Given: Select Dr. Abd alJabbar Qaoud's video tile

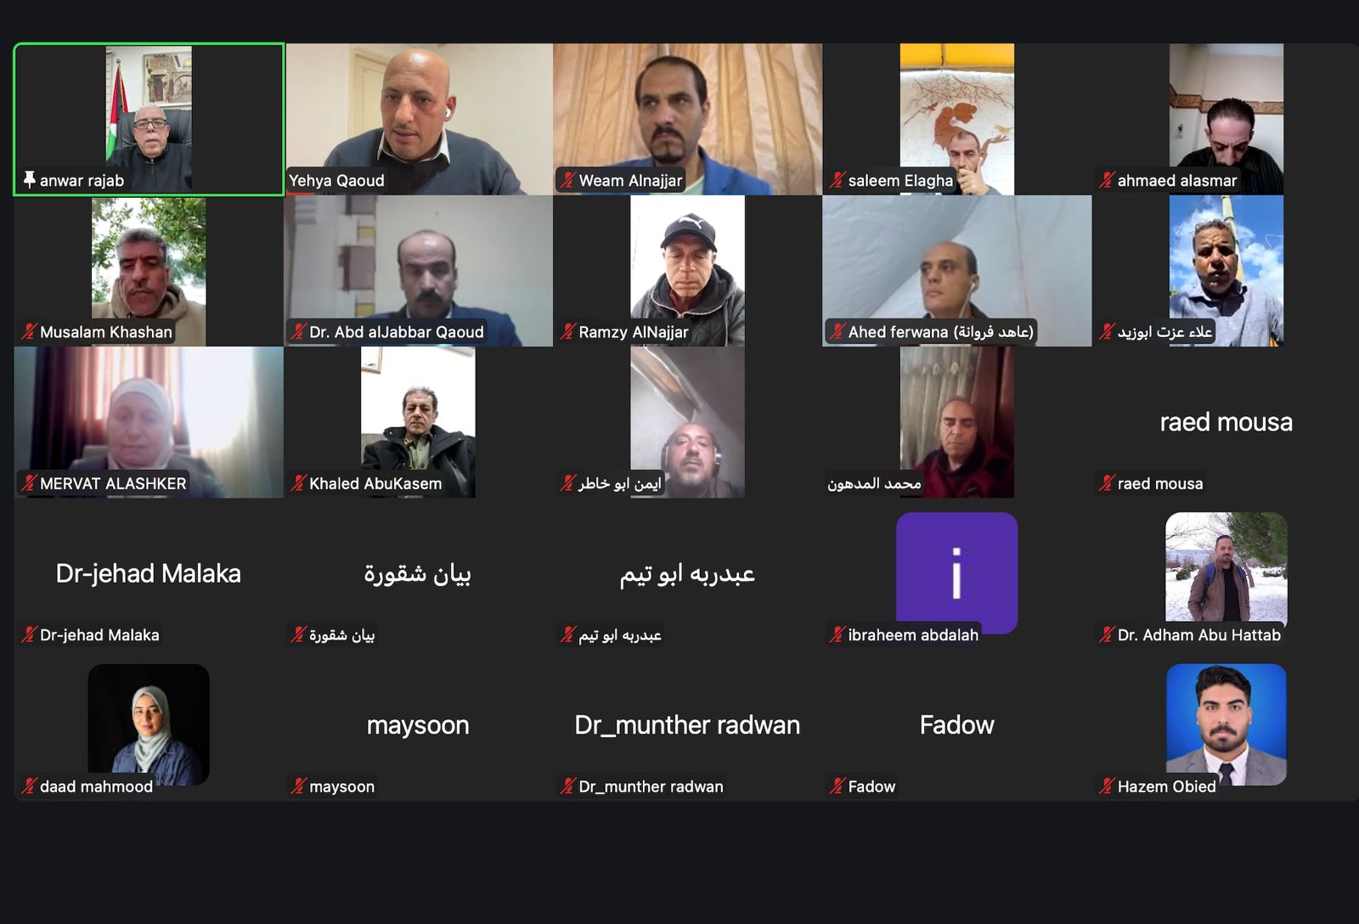Looking at the screenshot, I should click(419, 271).
